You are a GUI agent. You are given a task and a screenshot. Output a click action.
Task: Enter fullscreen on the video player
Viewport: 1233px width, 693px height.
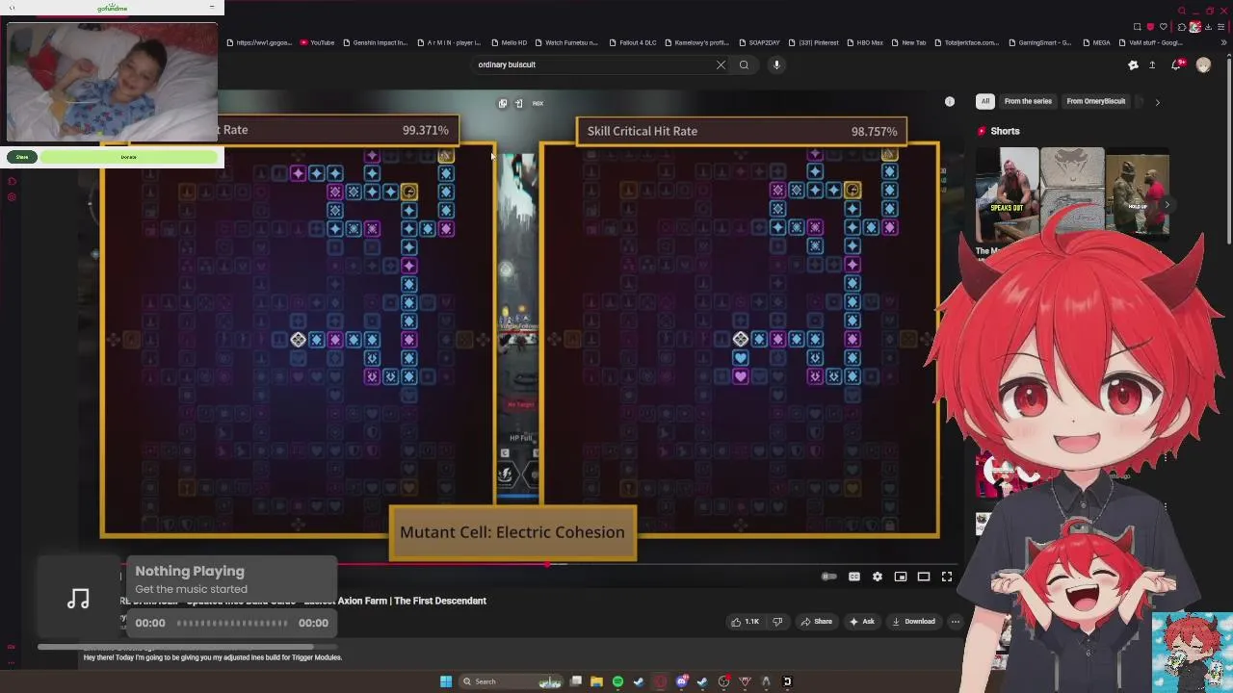point(947,577)
